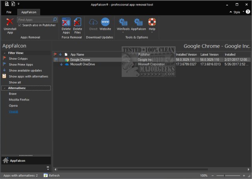The height and width of the screenshot is (179, 252).
Task: Choose Opera alternative
Action: click(13, 106)
